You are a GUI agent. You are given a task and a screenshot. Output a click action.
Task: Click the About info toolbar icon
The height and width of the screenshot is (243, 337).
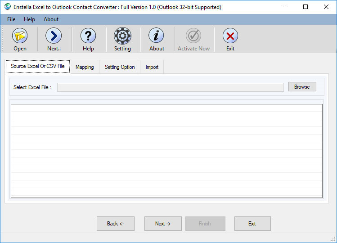[x=157, y=36]
